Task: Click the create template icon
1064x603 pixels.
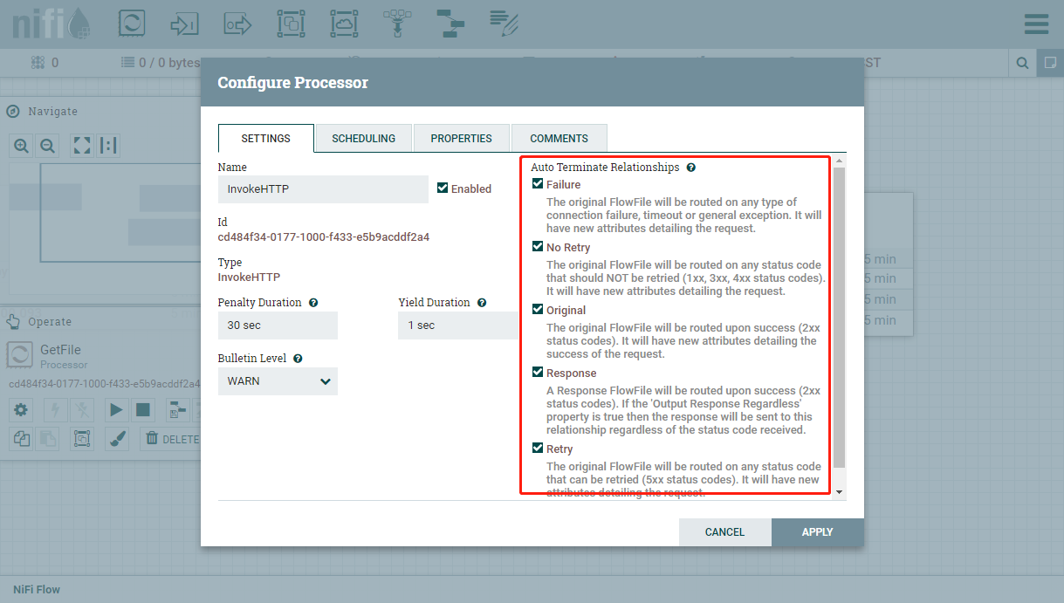Action: 177,409
